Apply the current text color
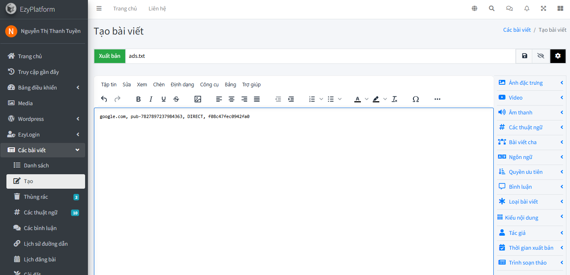The height and width of the screenshot is (275, 570). coord(358,99)
